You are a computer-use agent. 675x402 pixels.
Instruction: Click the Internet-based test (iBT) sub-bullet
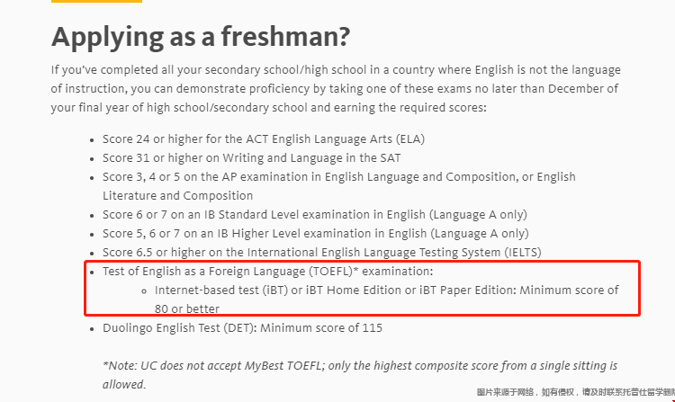coord(387,290)
